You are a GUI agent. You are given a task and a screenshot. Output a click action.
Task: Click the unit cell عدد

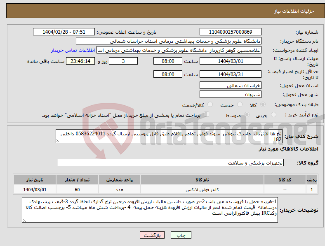[120, 190]
